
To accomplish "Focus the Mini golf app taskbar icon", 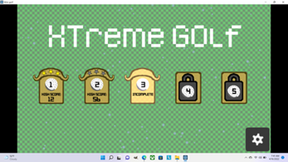I will (x=185, y=157).
